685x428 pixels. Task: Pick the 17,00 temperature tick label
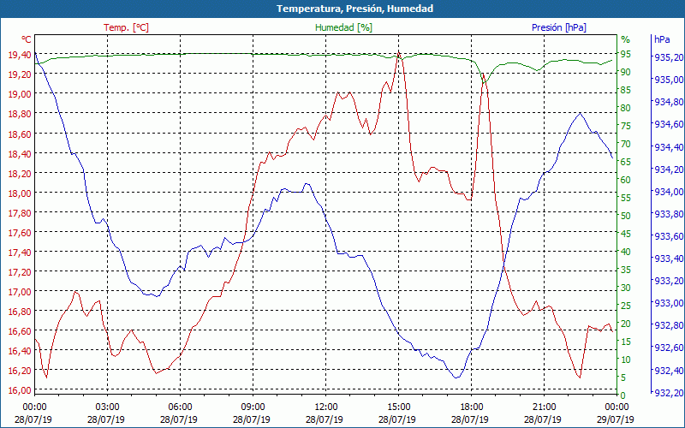point(20,291)
